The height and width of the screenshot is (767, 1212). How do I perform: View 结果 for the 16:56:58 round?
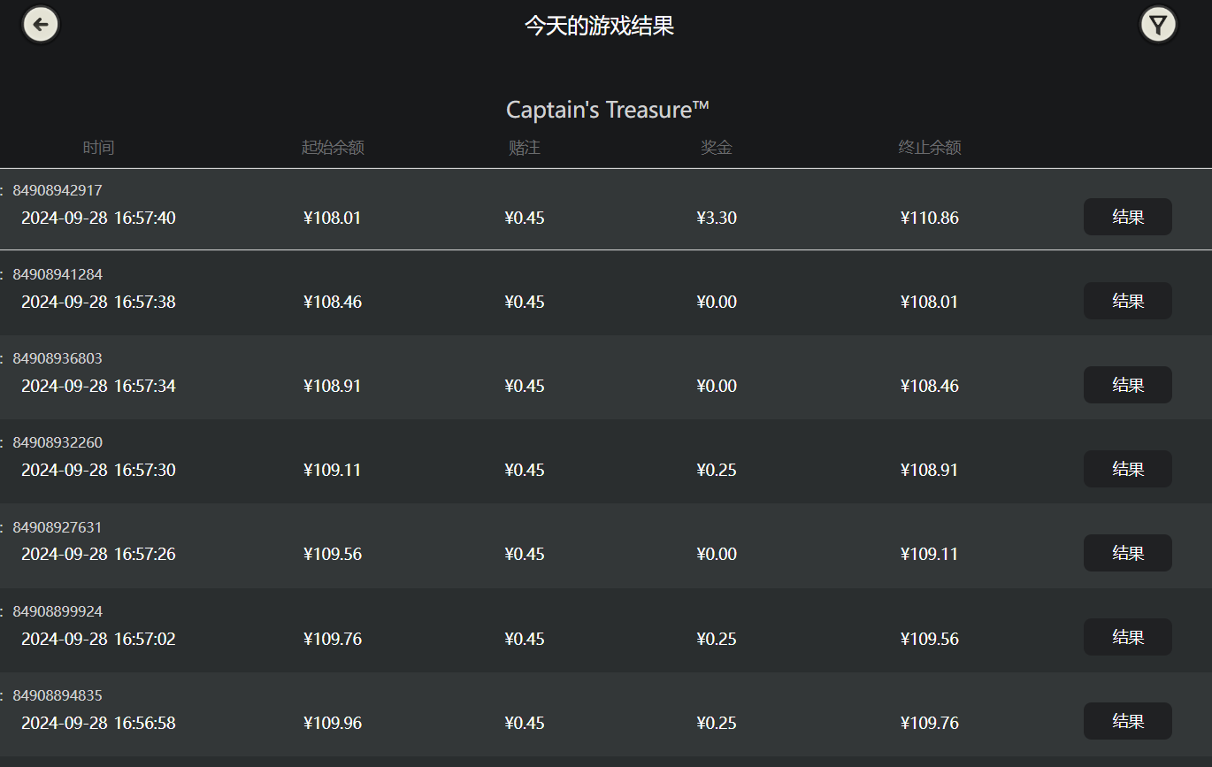pos(1127,721)
